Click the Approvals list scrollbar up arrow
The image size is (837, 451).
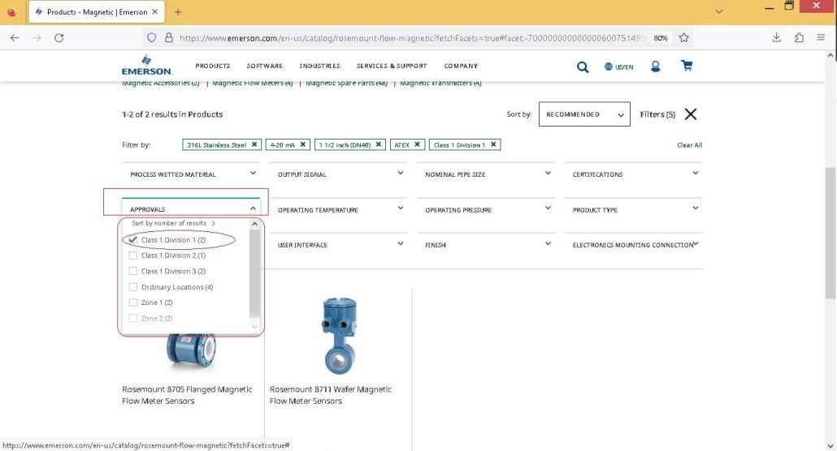254,224
